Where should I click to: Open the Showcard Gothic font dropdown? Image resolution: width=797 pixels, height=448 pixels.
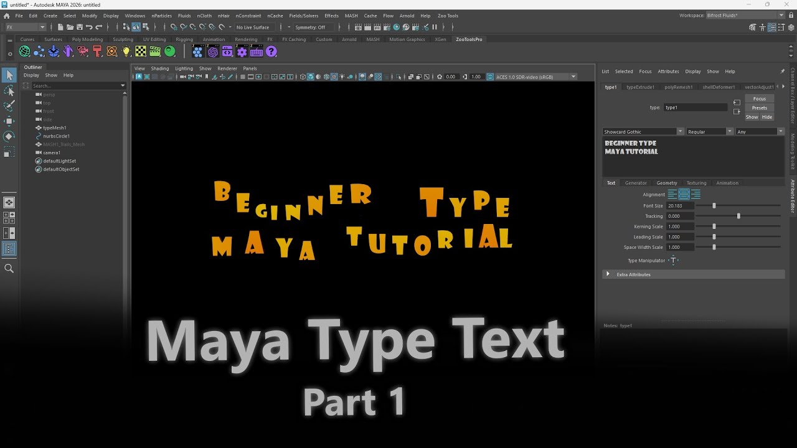click(643, 131)
